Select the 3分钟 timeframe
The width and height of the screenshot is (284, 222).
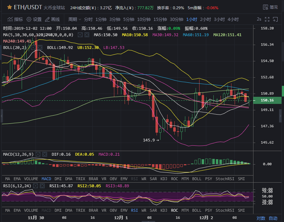click(x=115, y=20)
